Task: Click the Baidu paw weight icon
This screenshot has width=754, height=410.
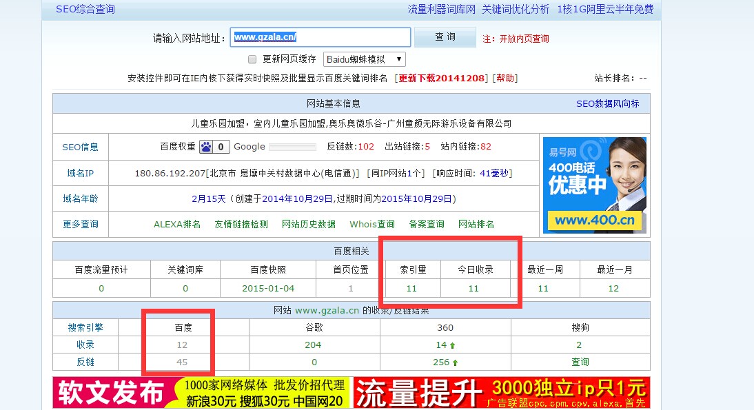Action: 207,147
